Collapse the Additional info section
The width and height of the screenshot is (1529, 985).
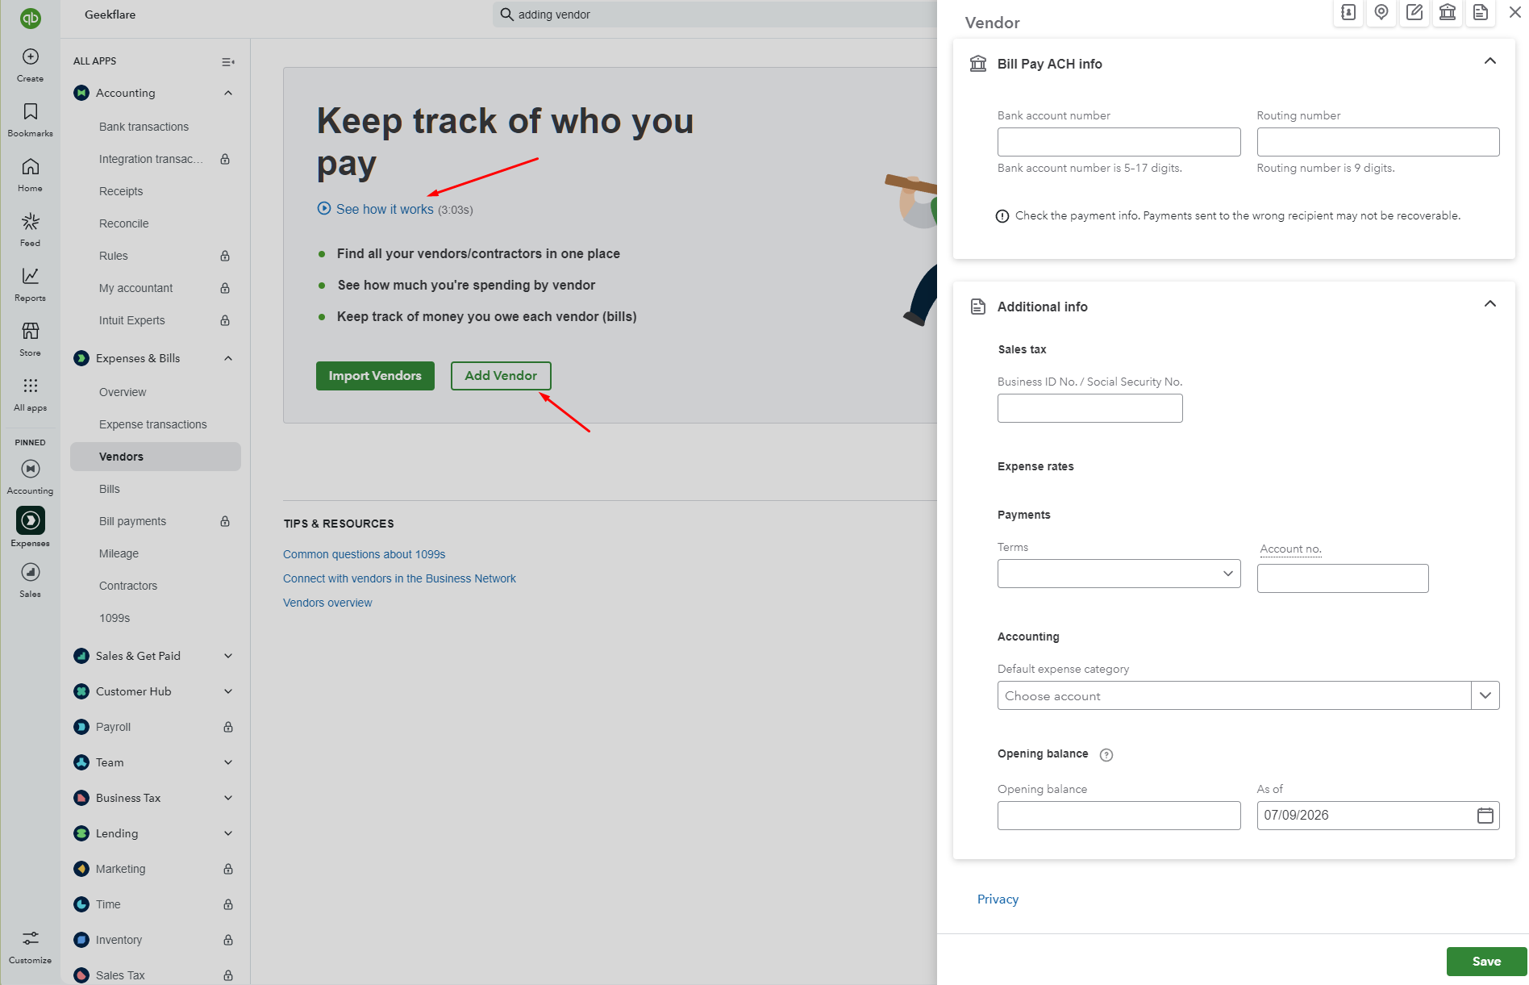click(x=1489, y=304)
